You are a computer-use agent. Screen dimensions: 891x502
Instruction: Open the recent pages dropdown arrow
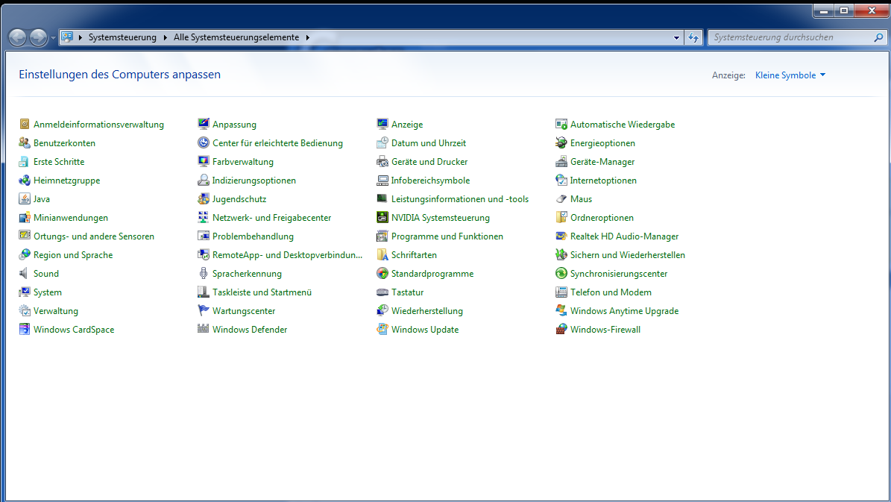[x=53, y=37]
